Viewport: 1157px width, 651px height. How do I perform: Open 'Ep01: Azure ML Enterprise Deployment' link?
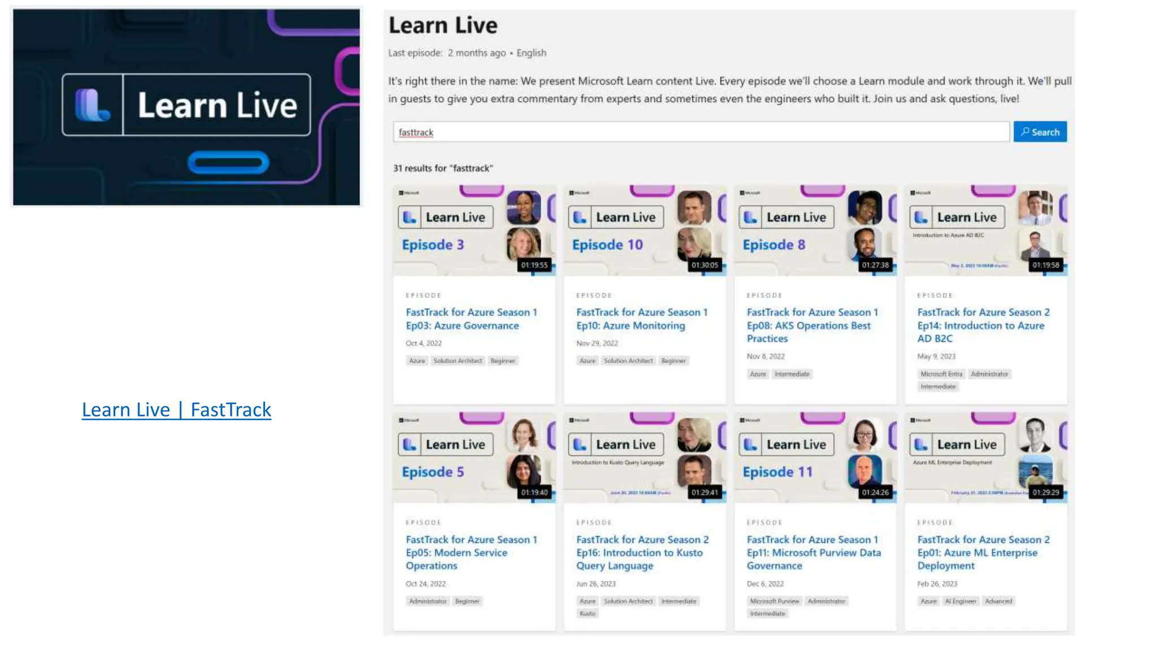click(x=983, y=552)
